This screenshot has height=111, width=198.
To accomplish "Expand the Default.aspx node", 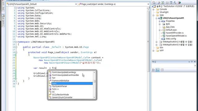I will click(160, 30).
